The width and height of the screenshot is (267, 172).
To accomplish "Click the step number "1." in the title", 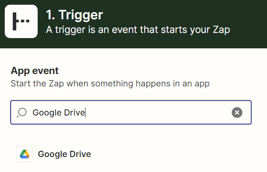I will click(50, 15).
